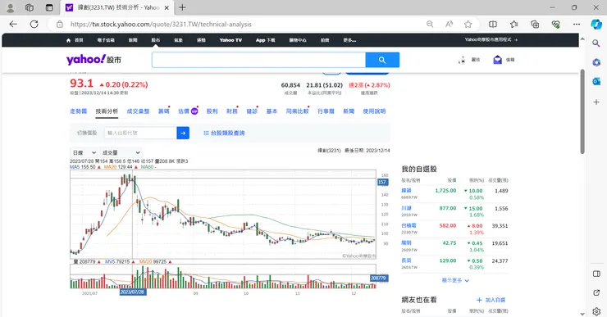
Task: Open split screen icon in toolbar
Action: (x=493, y=24)
